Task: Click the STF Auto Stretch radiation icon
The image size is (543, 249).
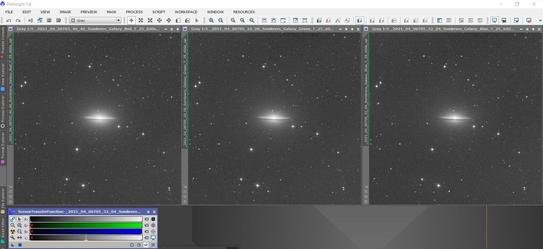Action: pos(13,232)
